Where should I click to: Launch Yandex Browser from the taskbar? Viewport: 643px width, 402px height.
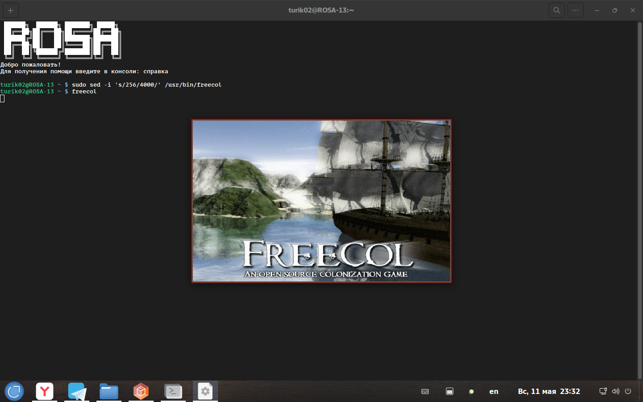(45, 391)
